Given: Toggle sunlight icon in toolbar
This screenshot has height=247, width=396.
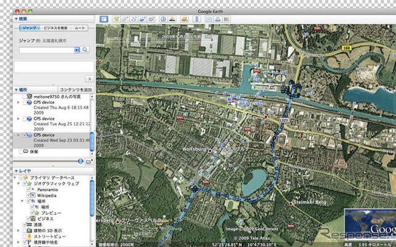Looking at the screenshot, I should (x=172, y=19).
